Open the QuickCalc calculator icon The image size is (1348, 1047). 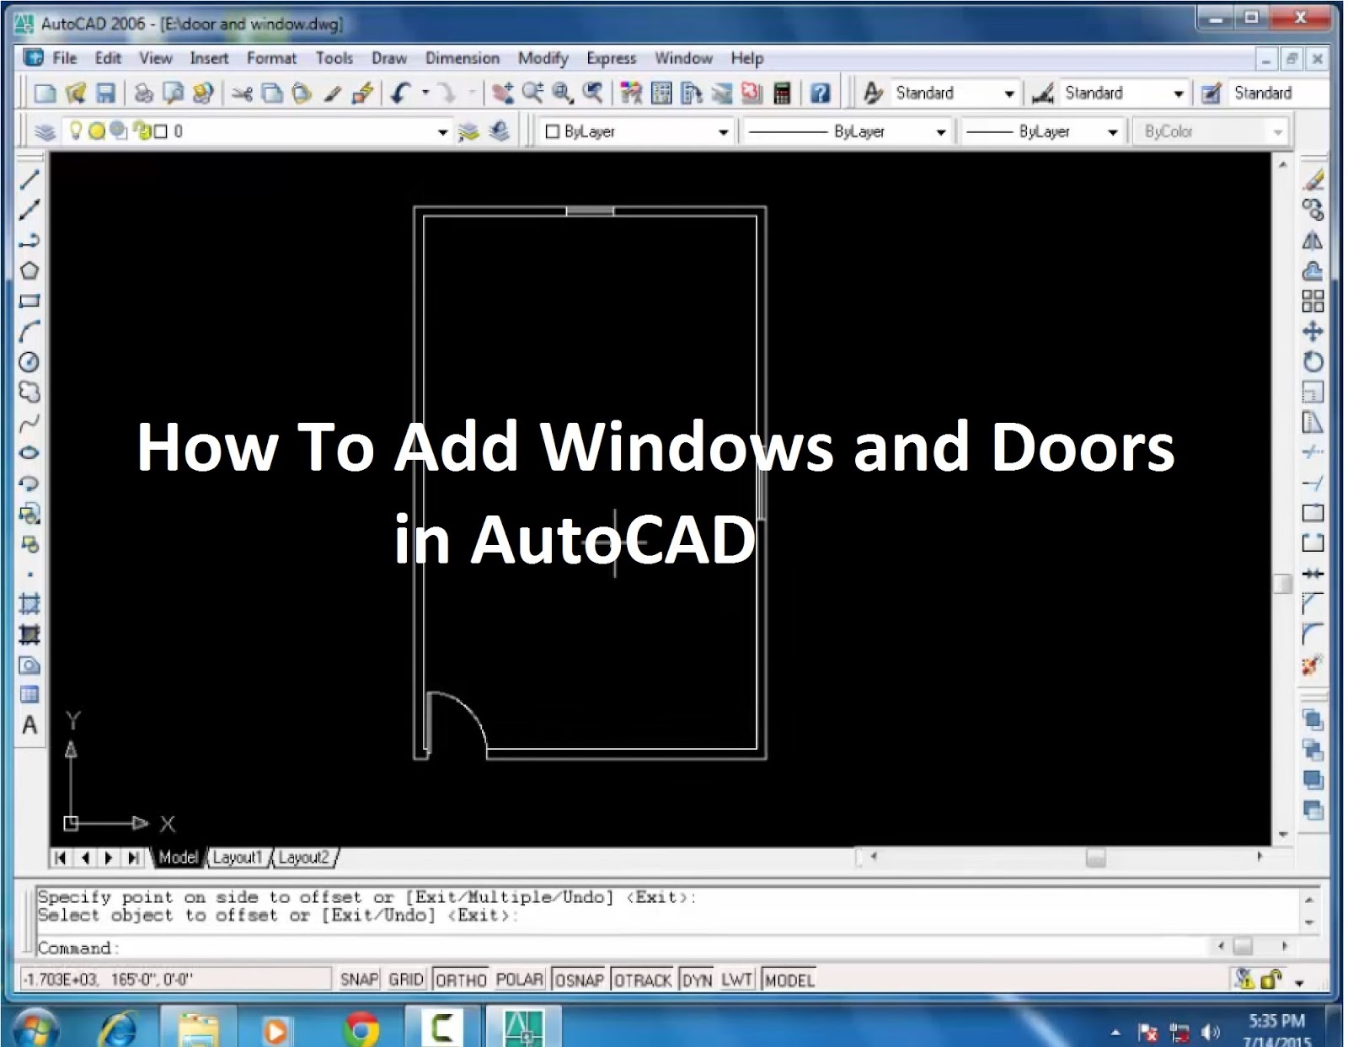782,93
